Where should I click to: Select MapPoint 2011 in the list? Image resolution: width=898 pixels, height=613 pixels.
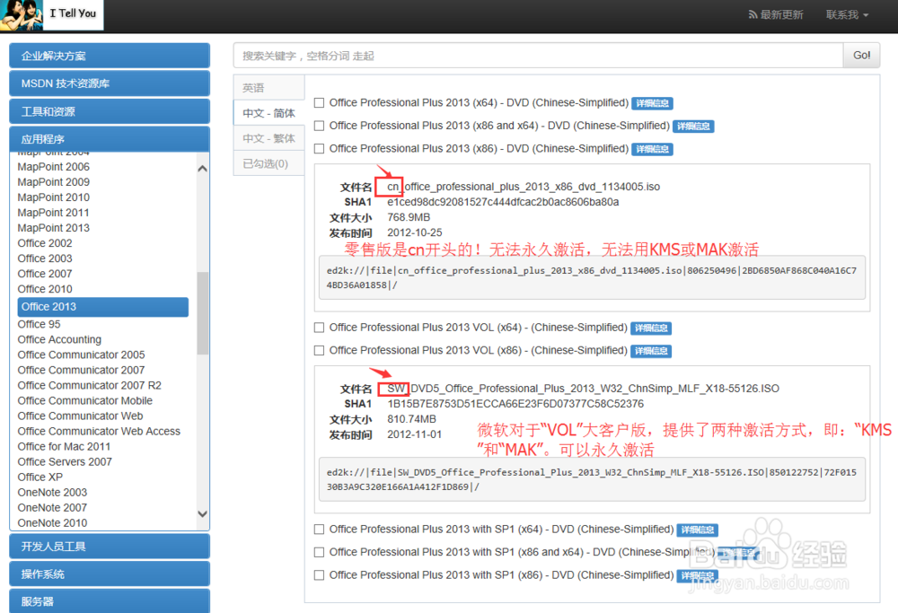pos(53,213)
